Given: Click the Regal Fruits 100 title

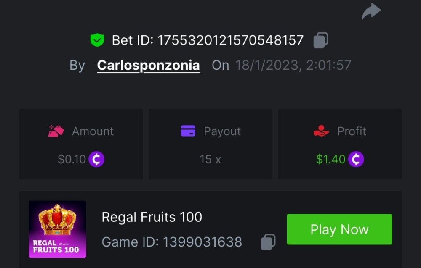Looking at the screenshot, I should coord(152,217).
